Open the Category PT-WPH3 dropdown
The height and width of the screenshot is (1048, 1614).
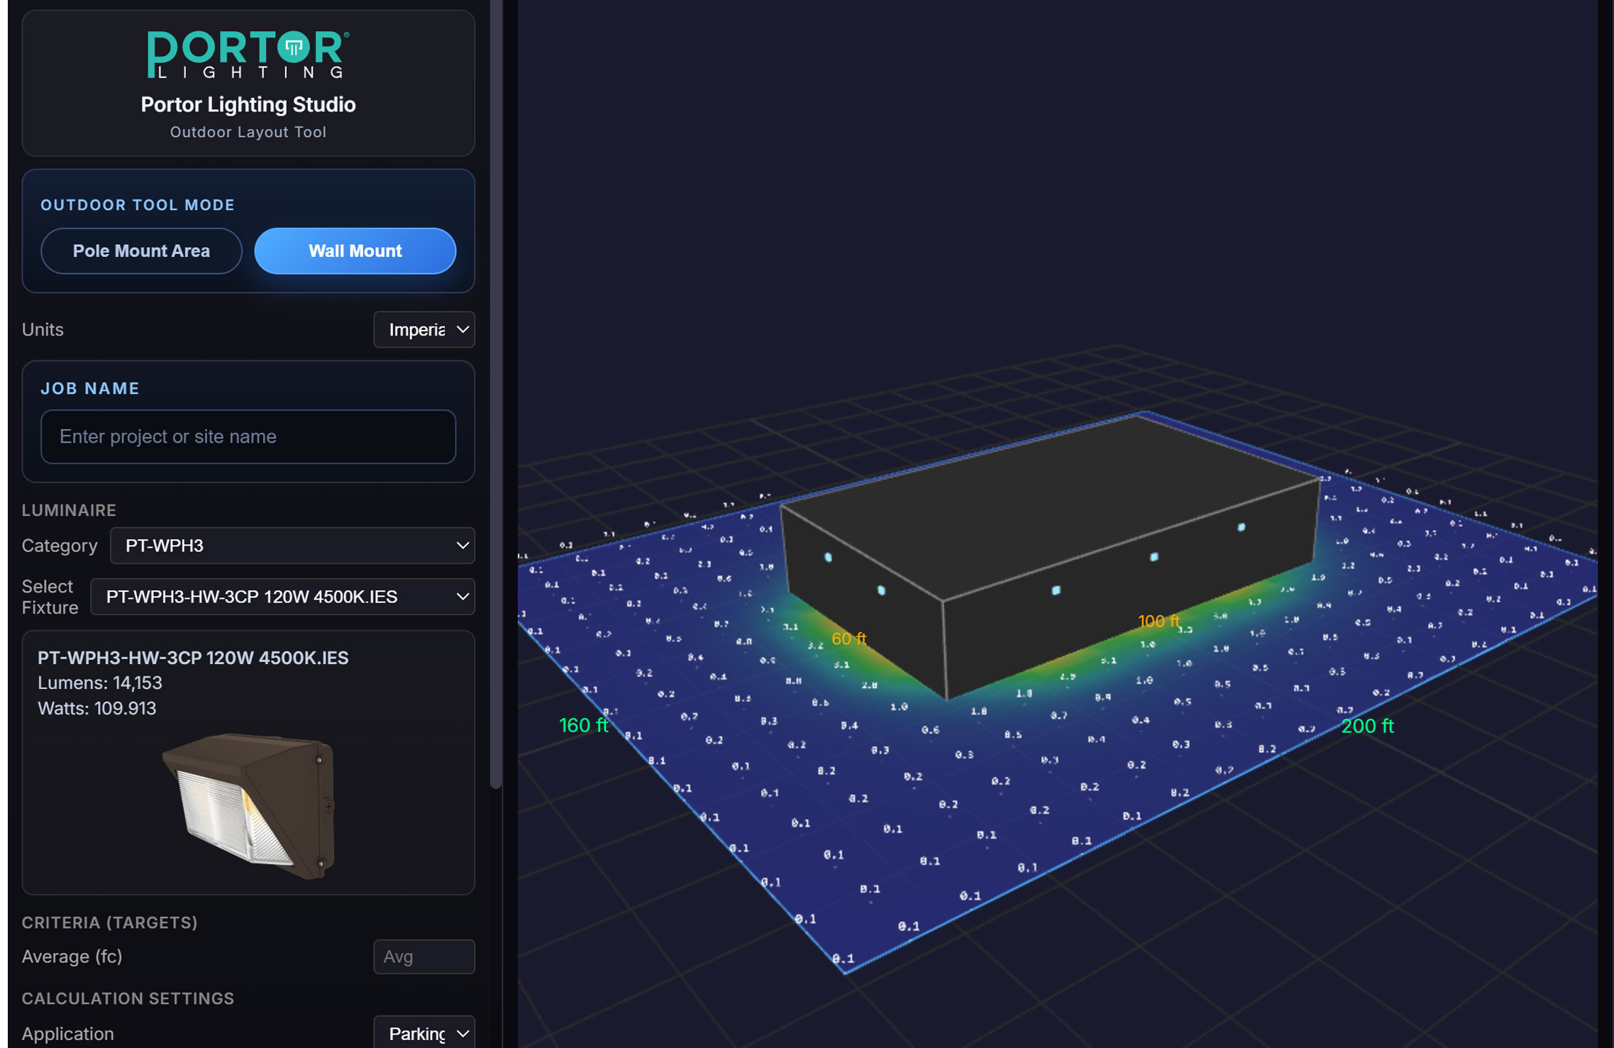click(292, 546)
